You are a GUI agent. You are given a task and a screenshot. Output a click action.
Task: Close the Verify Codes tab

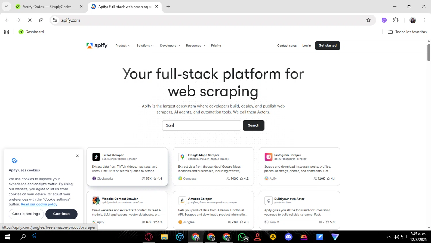click(81, 7)
